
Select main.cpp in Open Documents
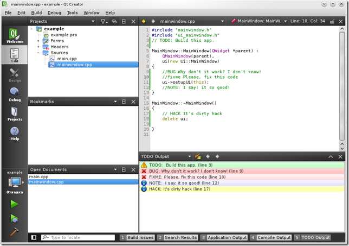coord(83,176)
